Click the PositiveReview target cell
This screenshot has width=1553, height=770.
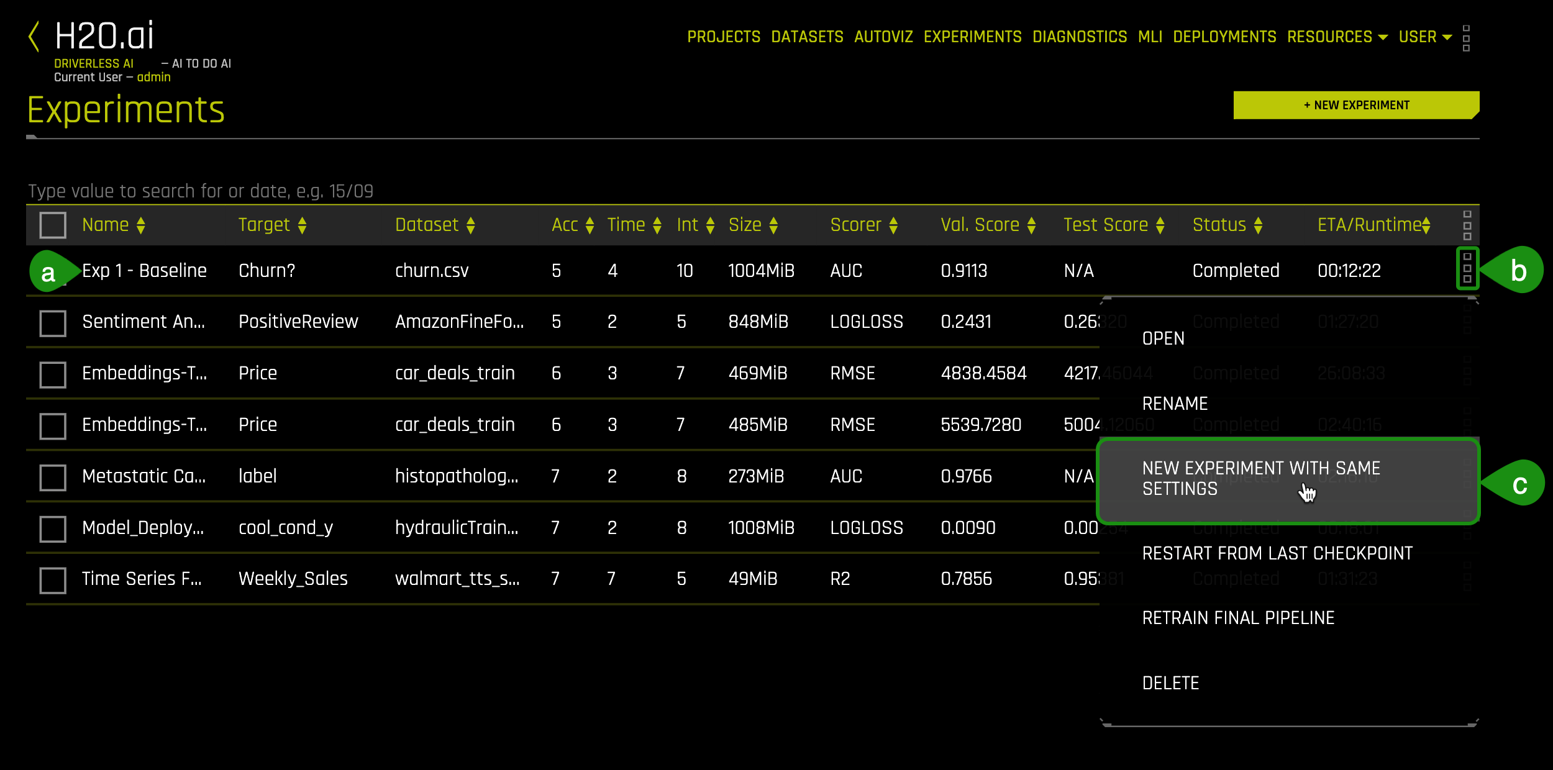pyautogui.click(x=298, y=322)
